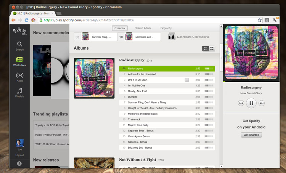Play Caught In The Act track
Screen dimensions: 286x173
pos(167,108)
